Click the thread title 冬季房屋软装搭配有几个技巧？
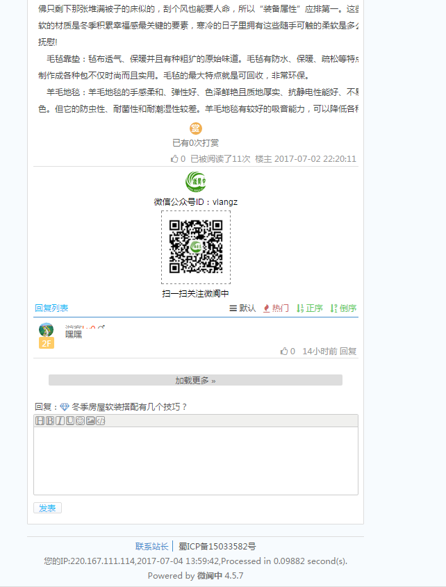446x587 pixels. pos(130,407)
